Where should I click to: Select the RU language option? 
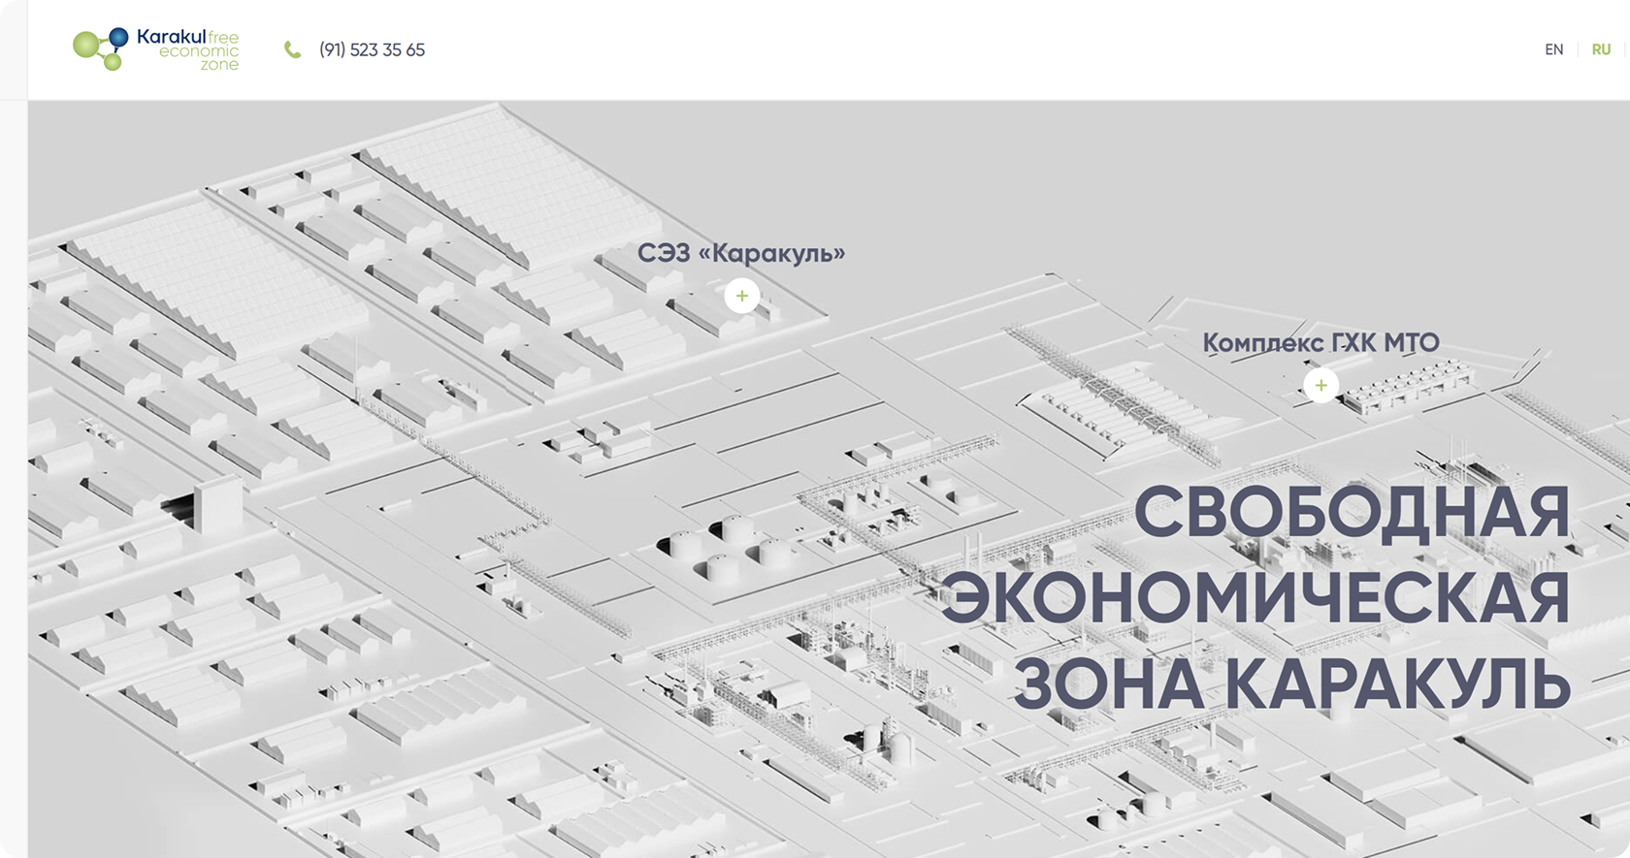tap(1601, 49)
